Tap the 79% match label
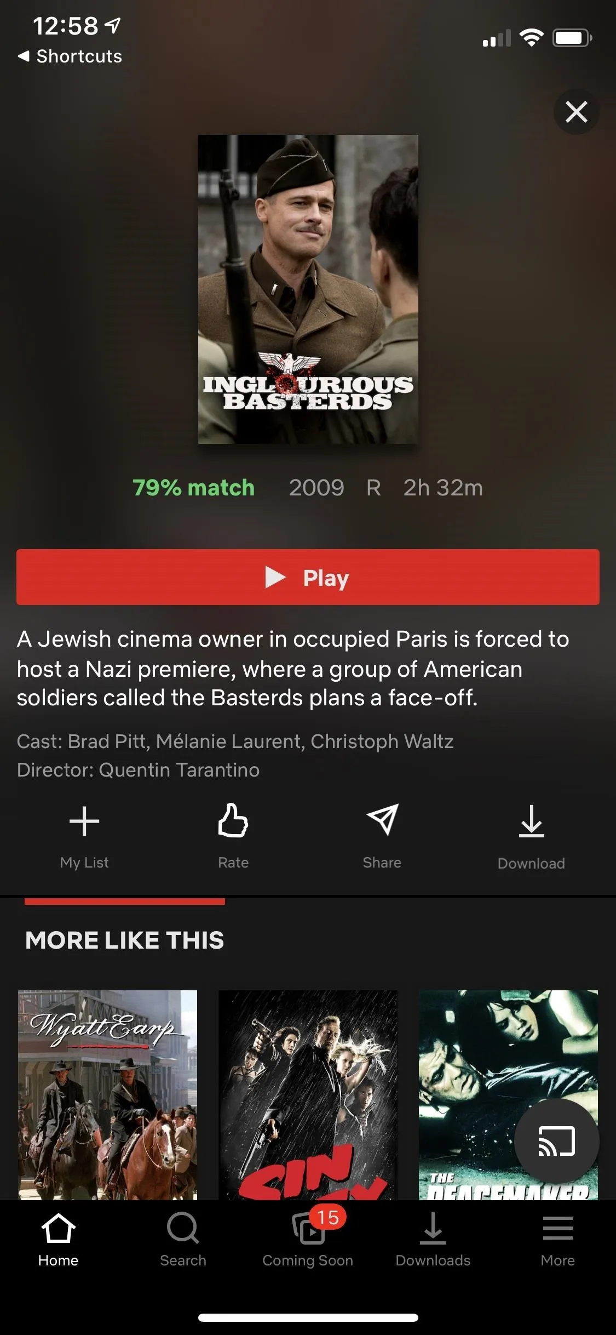The width and height of the screenshot is (616, 1335). 194,487
